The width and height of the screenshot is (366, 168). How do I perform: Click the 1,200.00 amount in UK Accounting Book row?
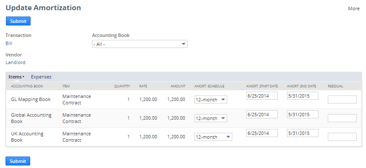pyautogui.click(x=176, y=137)
